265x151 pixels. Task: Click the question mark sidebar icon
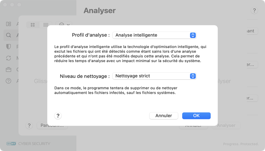9,81
